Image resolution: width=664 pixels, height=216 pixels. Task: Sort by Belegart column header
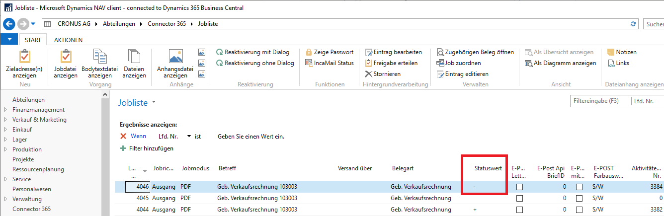(403, 168)
